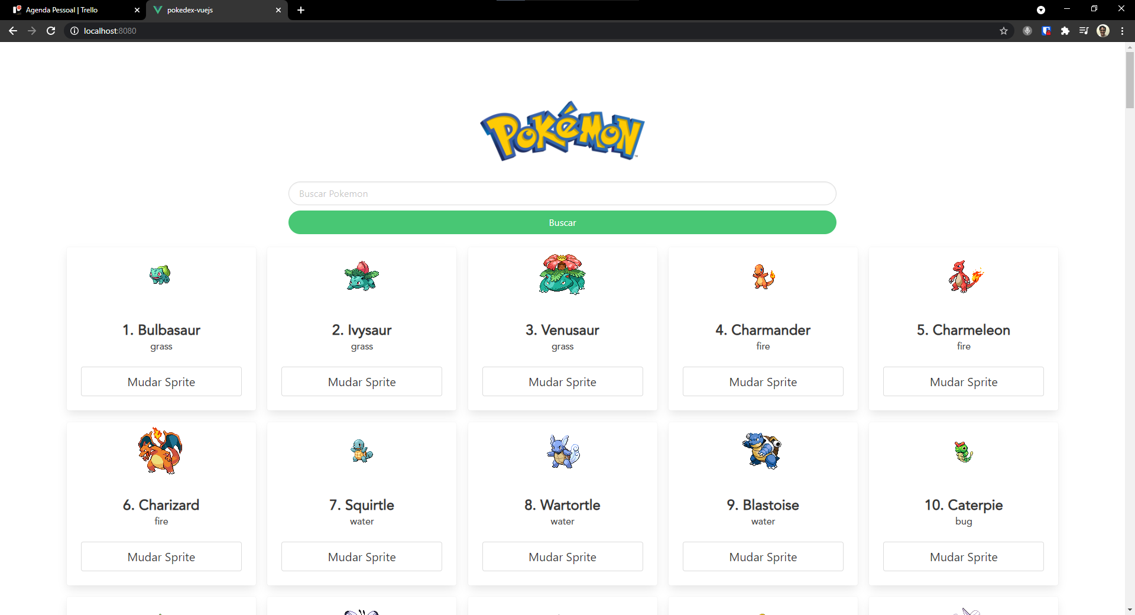This screenshot has width=1135, height=615.
Task: Close the pokedex-vuejs tab
Action: point(278,10)
